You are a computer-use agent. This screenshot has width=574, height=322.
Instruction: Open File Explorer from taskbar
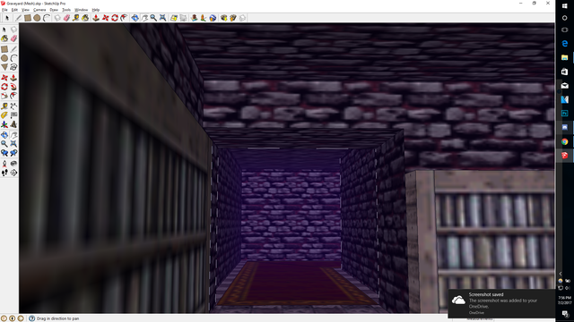pyautogui.click(x=564, y=57)
